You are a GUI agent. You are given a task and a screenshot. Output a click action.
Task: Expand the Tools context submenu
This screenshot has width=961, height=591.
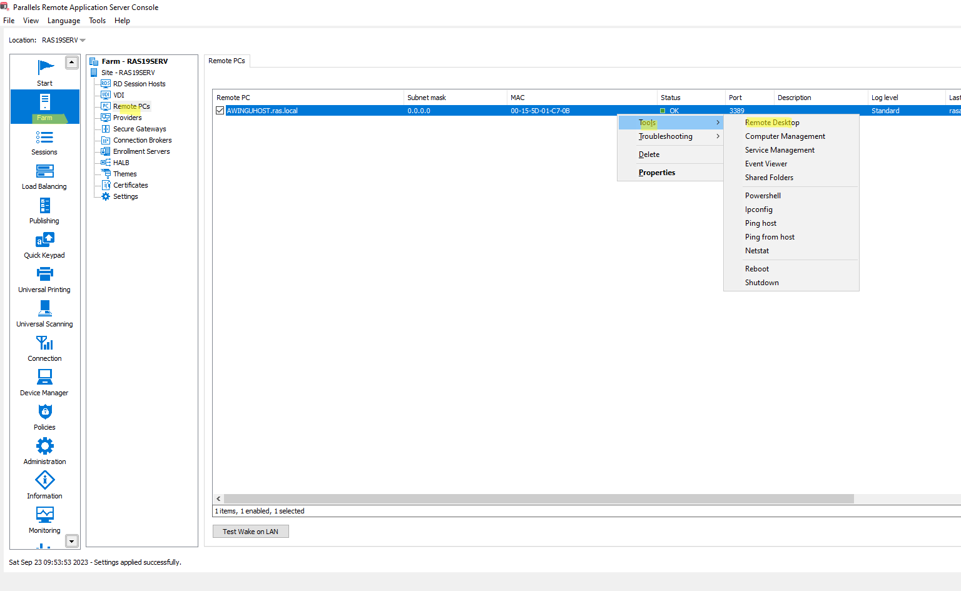[x=671, y=123]
